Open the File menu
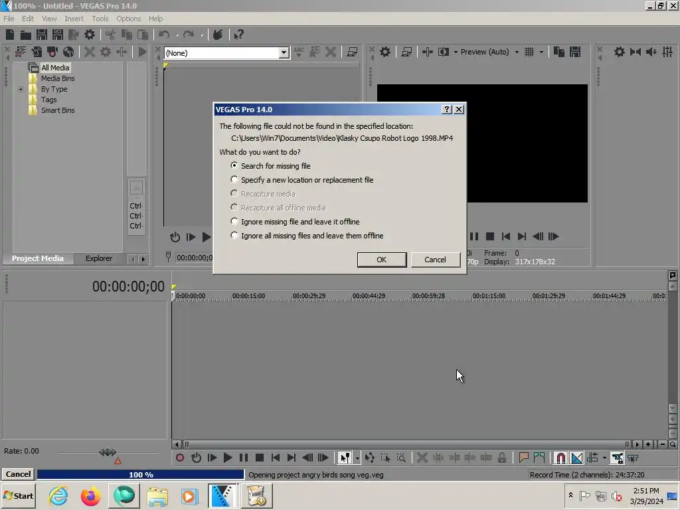 point(9,19)
